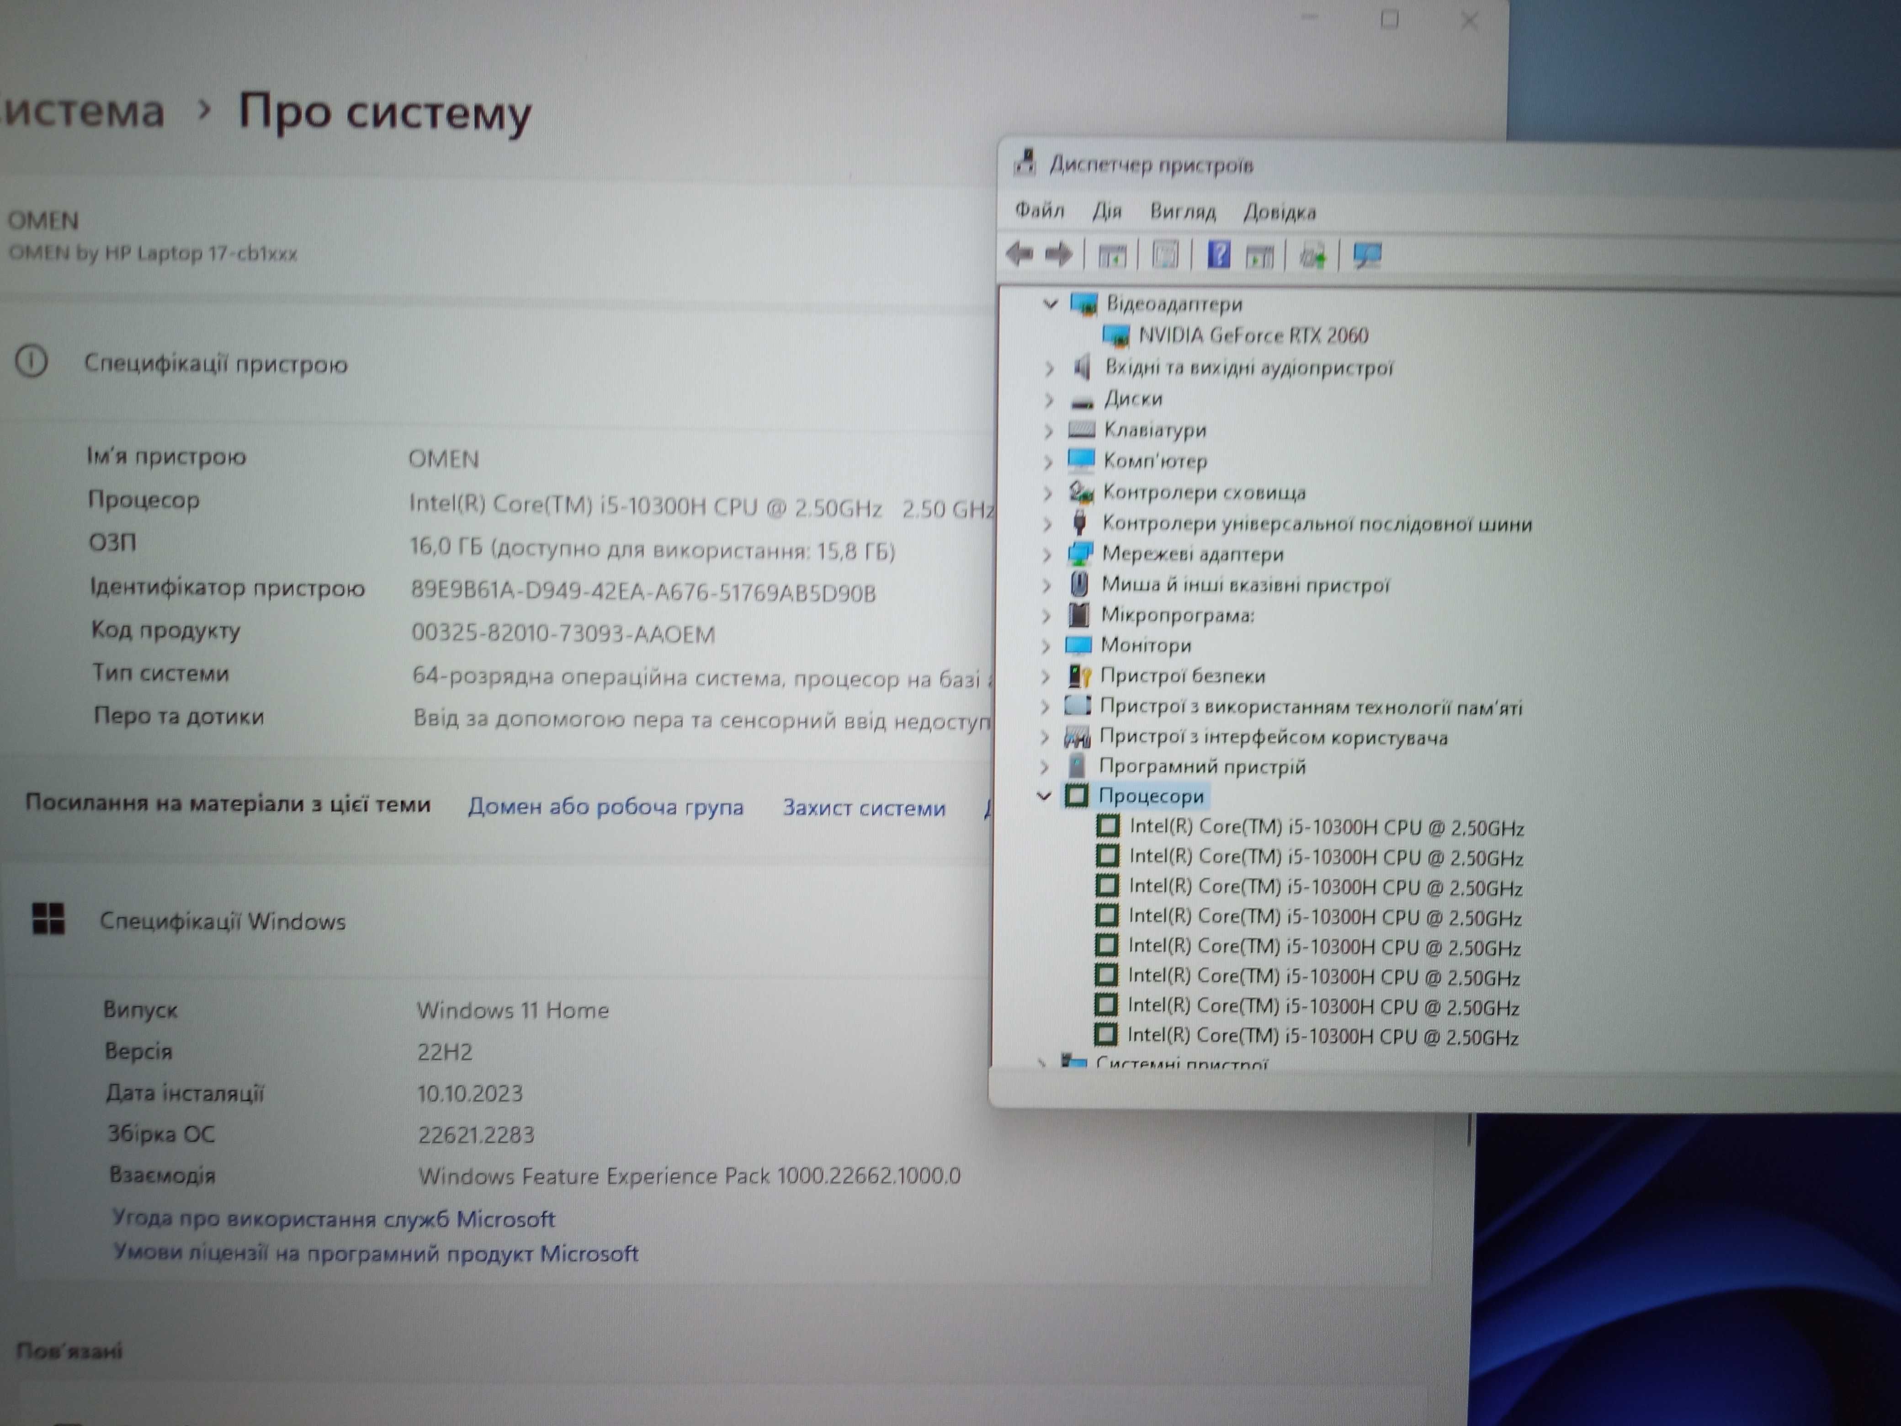This screenshot has width=1901, height=1426.
Task: Expand the Диски node chevron
Action: [1048, 400]
